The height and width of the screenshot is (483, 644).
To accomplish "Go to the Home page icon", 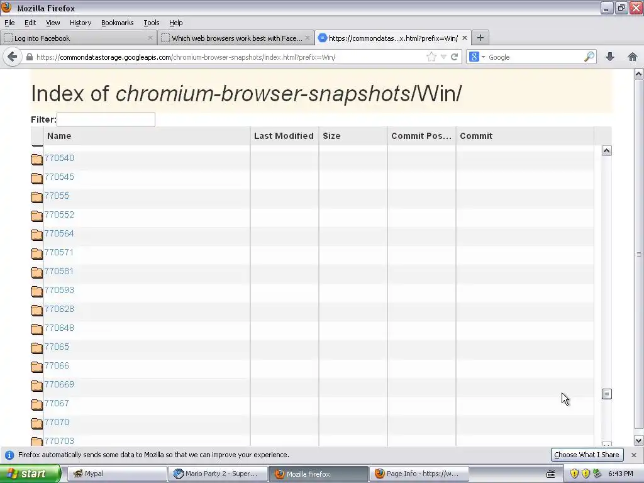I will click(x=633, y=57).
